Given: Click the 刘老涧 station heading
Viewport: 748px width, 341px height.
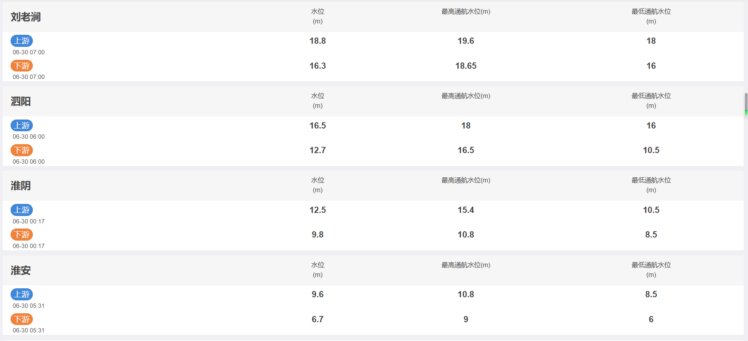Looking at the screenshot, I should (26, 17).
